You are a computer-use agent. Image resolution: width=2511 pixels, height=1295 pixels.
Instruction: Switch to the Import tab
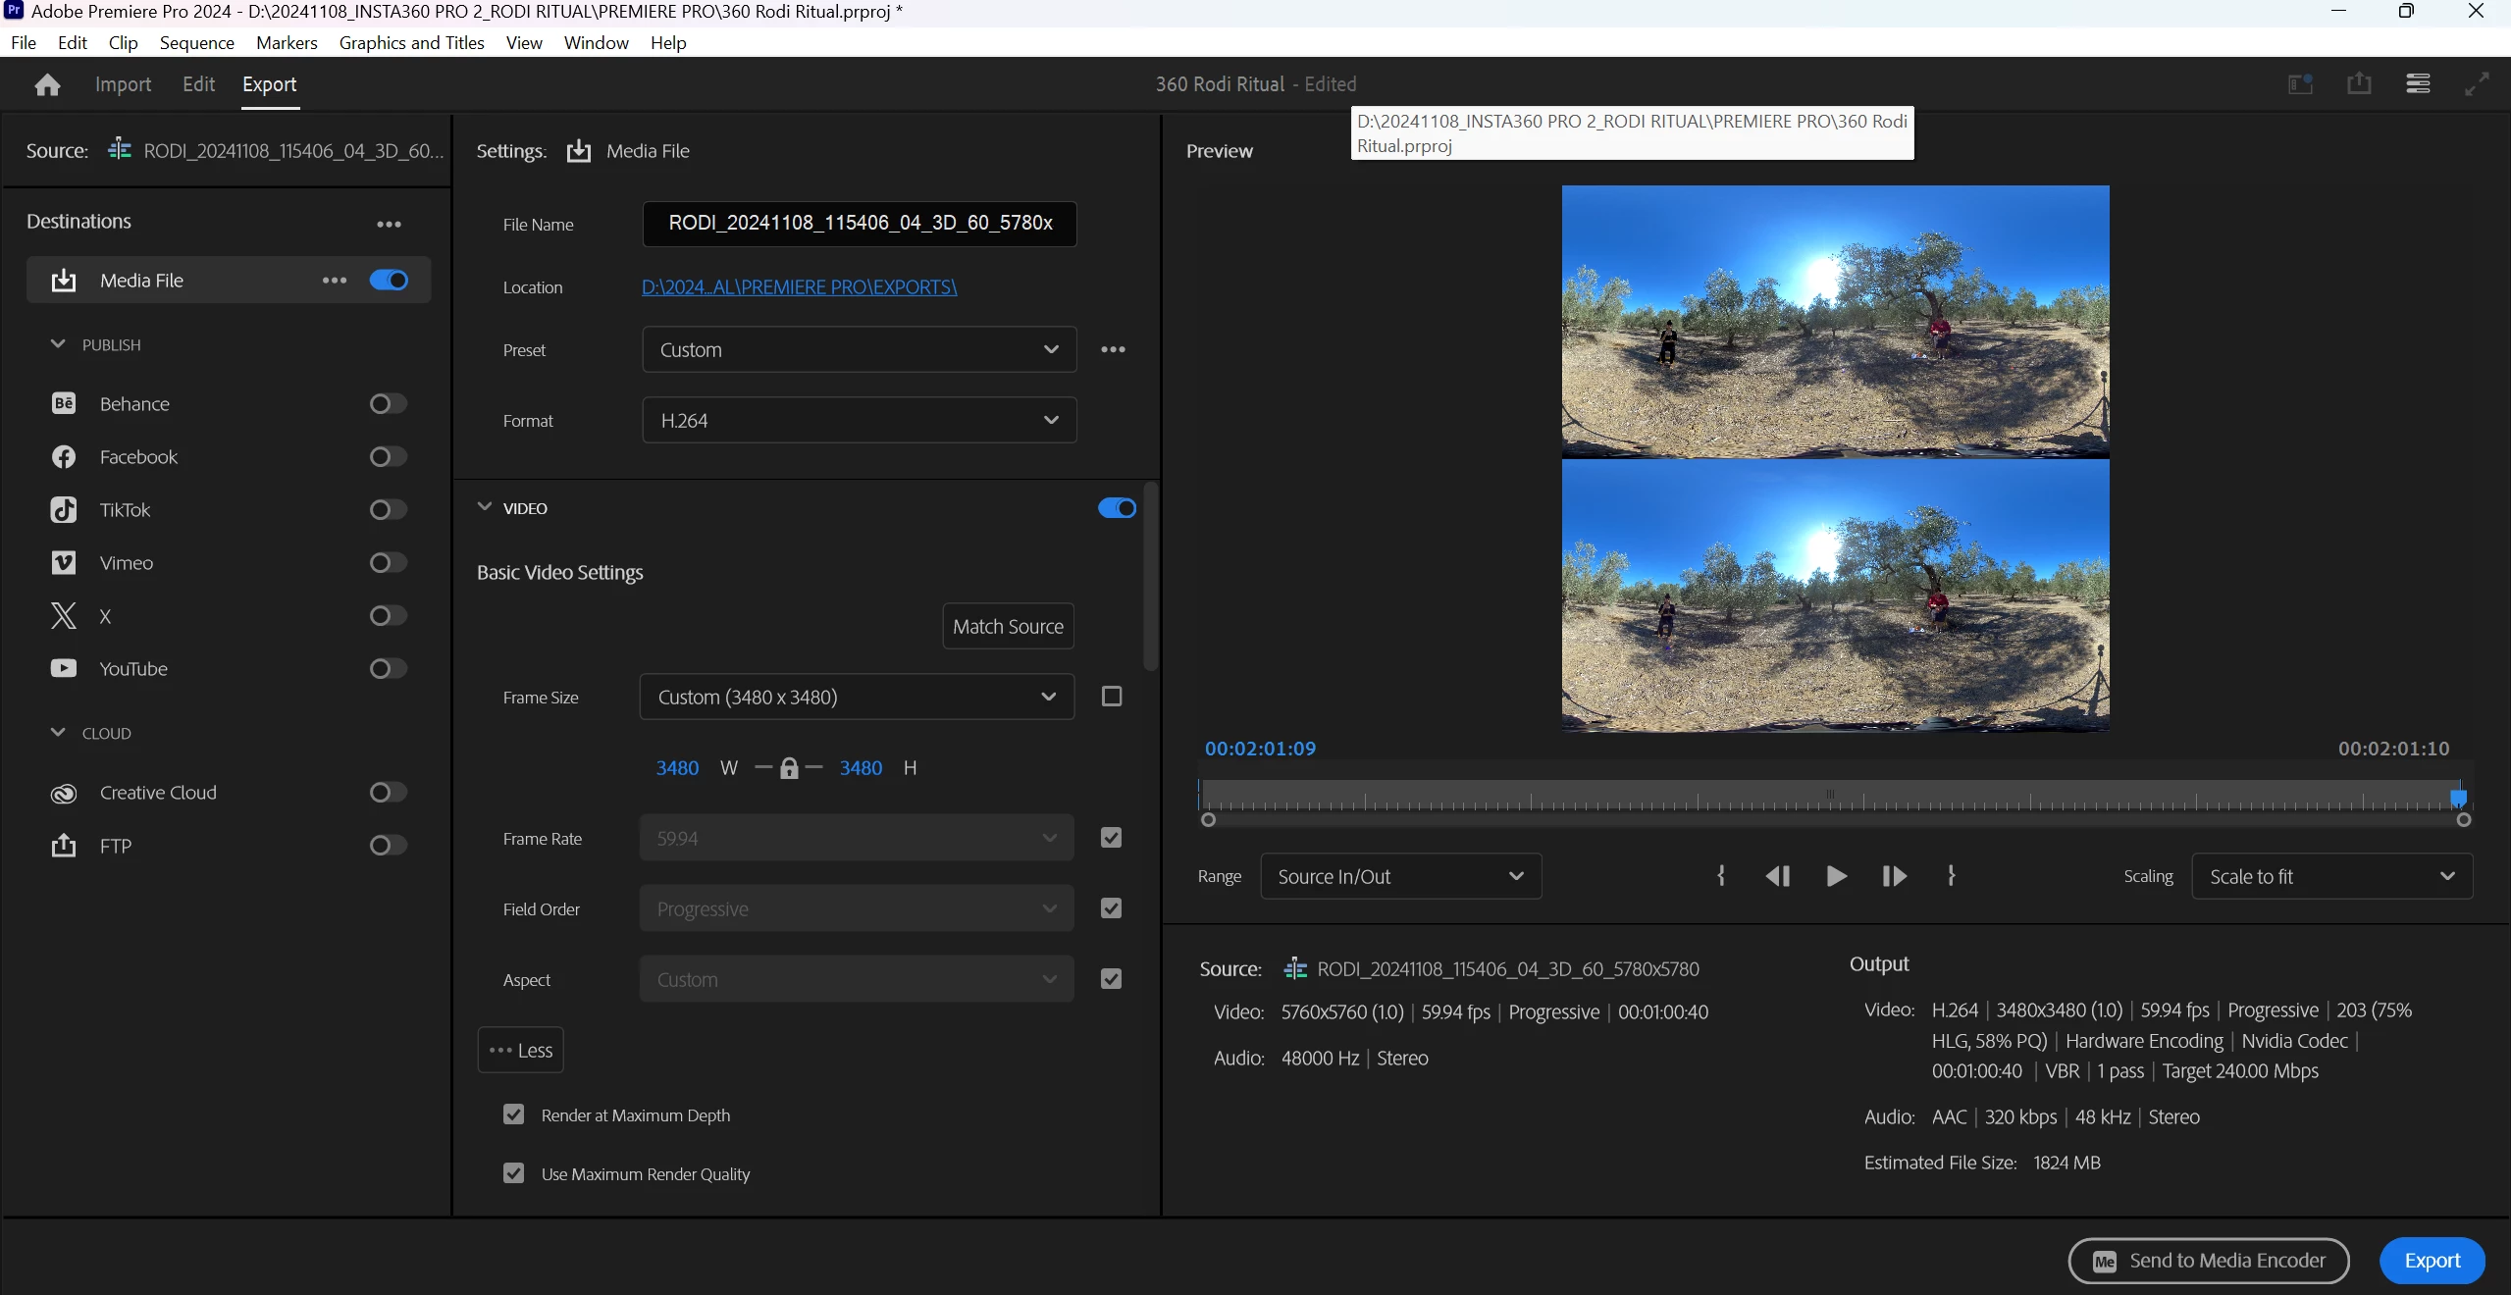point(123,84)
